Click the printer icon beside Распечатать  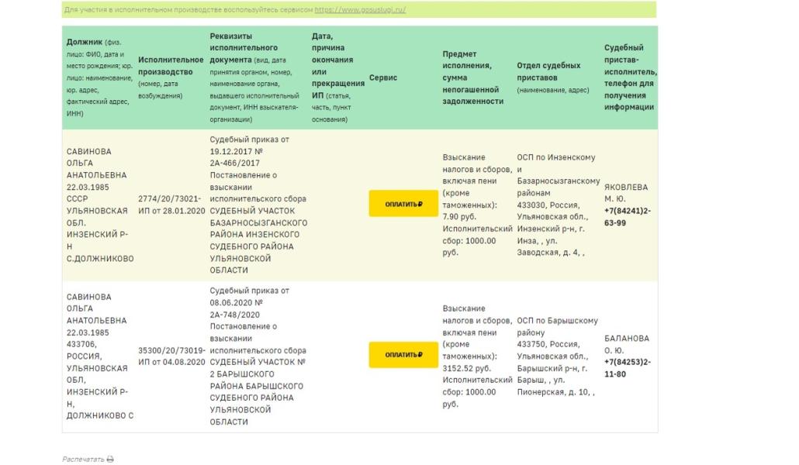pyautogui.click(x=110, y=459)
